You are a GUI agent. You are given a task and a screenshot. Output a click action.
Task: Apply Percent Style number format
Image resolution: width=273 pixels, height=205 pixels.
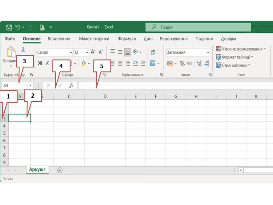click(182, 64)
